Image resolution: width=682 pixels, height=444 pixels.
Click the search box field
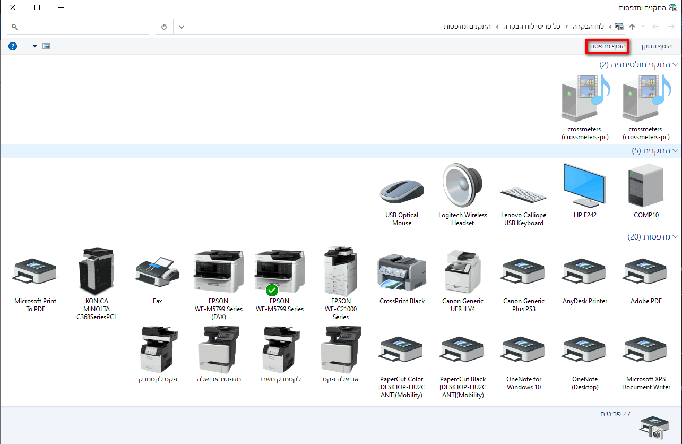coord(78,27)
